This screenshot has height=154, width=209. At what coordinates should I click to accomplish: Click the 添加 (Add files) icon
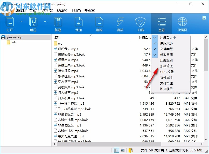tap(78, 23)
